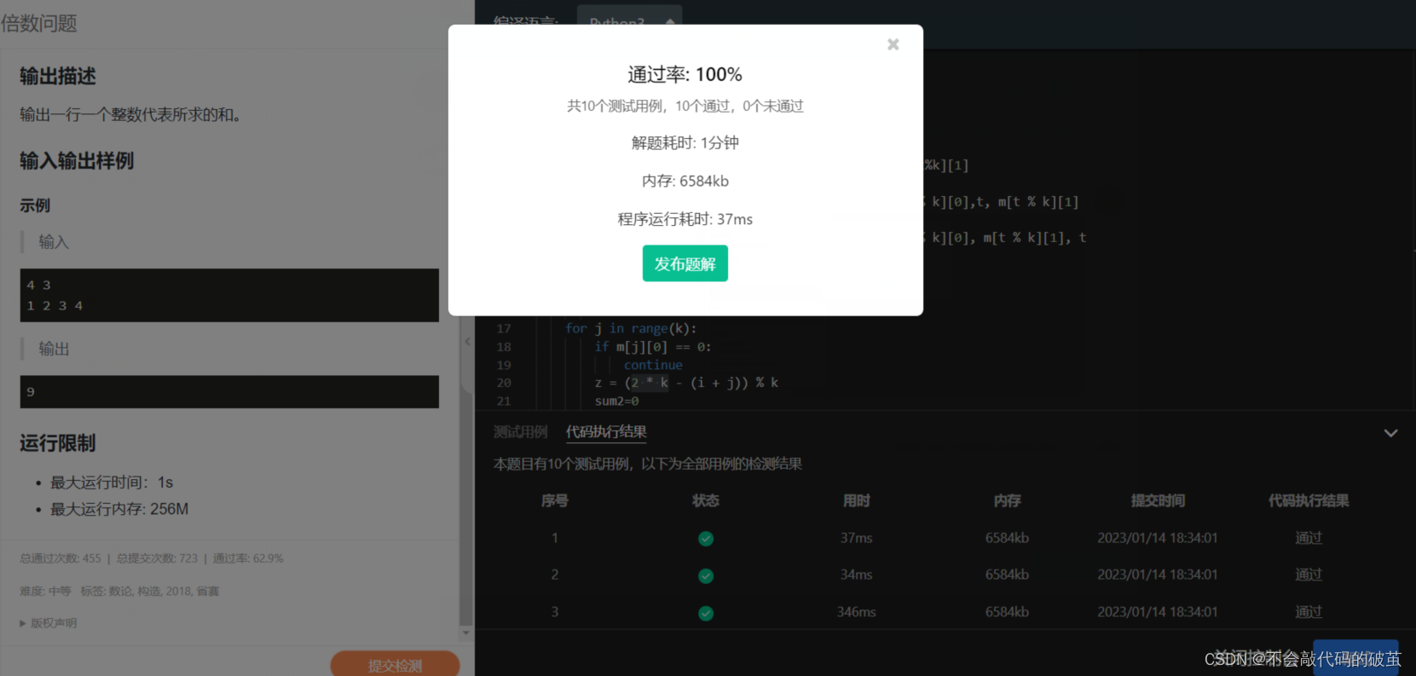Image resolution: width=1416 pixels, height=676 pixels.
Task: Click the 内存 column header
Action: pyautogui.click(x=1008, y=500)
